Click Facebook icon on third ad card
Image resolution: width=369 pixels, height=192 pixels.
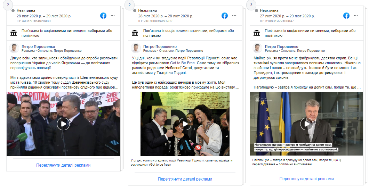point(346,16)
